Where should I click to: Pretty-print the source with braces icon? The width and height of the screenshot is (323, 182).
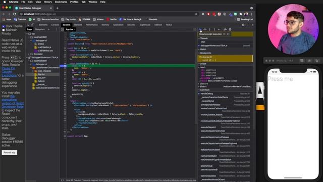[x=63, y=180]
